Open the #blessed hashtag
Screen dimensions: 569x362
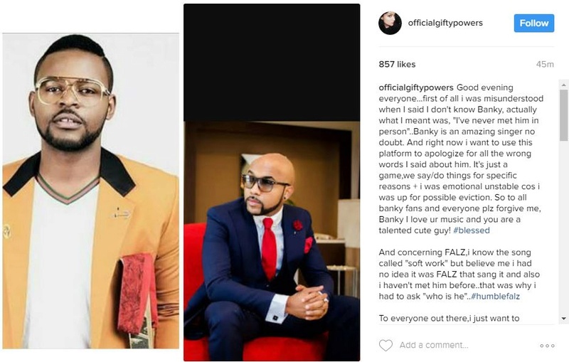[472, 230]
